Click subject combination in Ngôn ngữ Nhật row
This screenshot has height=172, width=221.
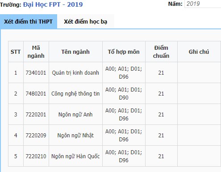click(x=124, y=136)
